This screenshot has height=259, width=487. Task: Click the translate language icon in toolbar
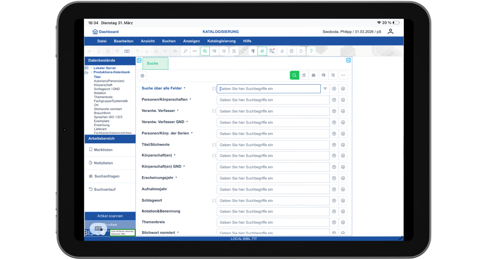[x=272, y=51]
